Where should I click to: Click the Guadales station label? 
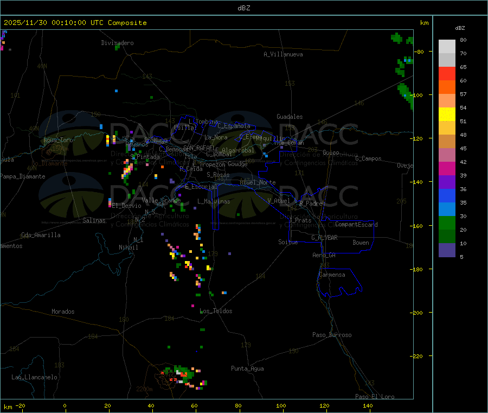[290, 117]
